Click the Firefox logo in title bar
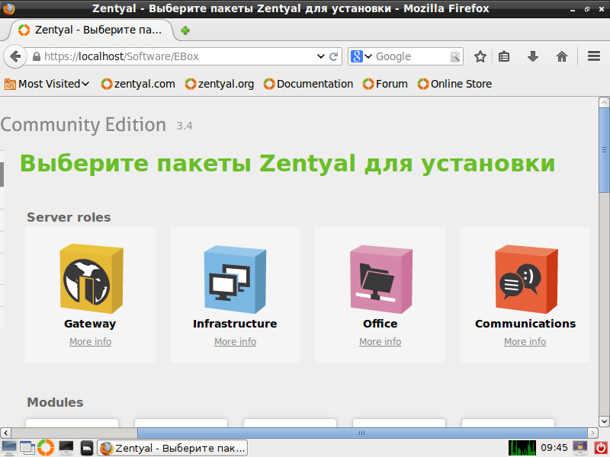Viewport: 610px width, 457px height. click(9, 8)
